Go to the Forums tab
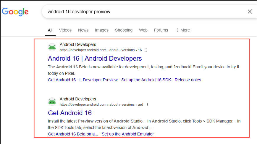Screen dimensions: 257x144 [x=161, y=30]
